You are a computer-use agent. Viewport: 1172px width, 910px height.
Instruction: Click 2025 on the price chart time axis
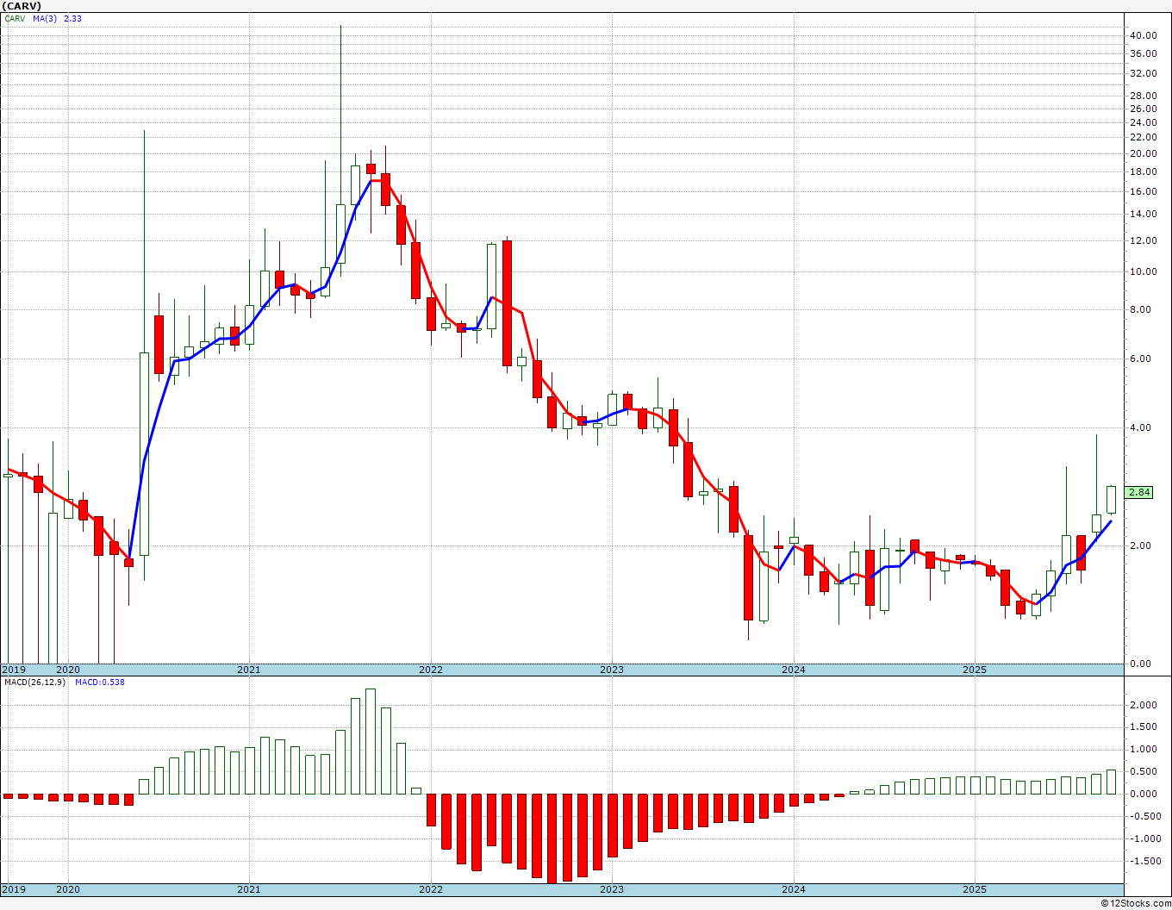point(974,670)
